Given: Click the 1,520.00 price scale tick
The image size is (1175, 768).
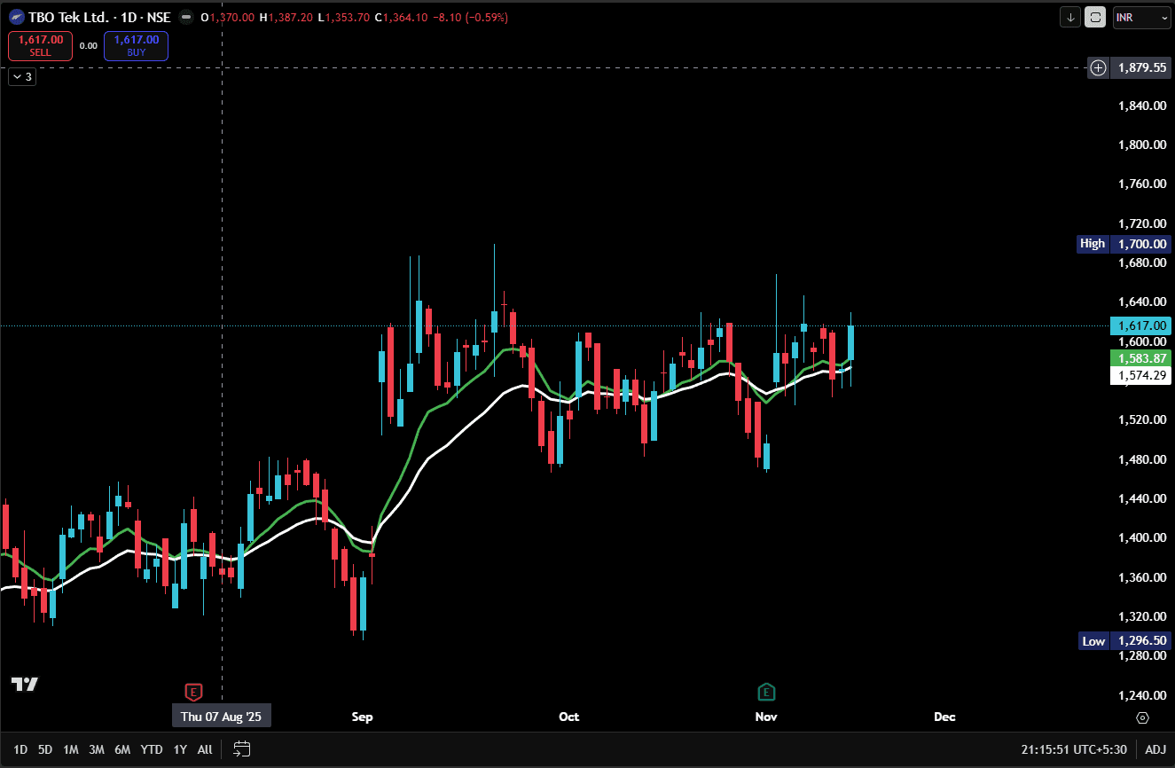Looking at the screenshot, I should 1141,419.
